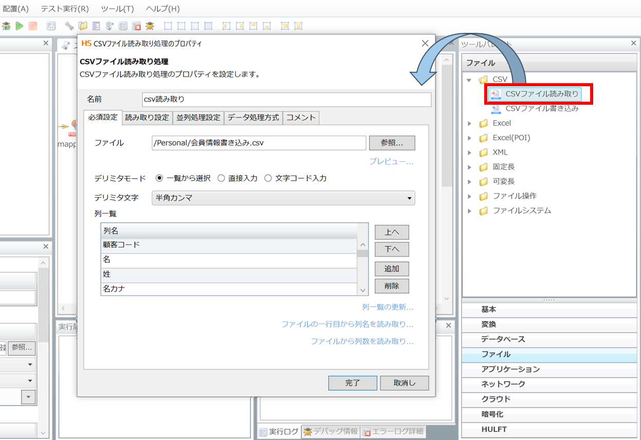The image size is (641, 440).
Task: Expand the 固定長 folder node
Action: pos(469,167)
